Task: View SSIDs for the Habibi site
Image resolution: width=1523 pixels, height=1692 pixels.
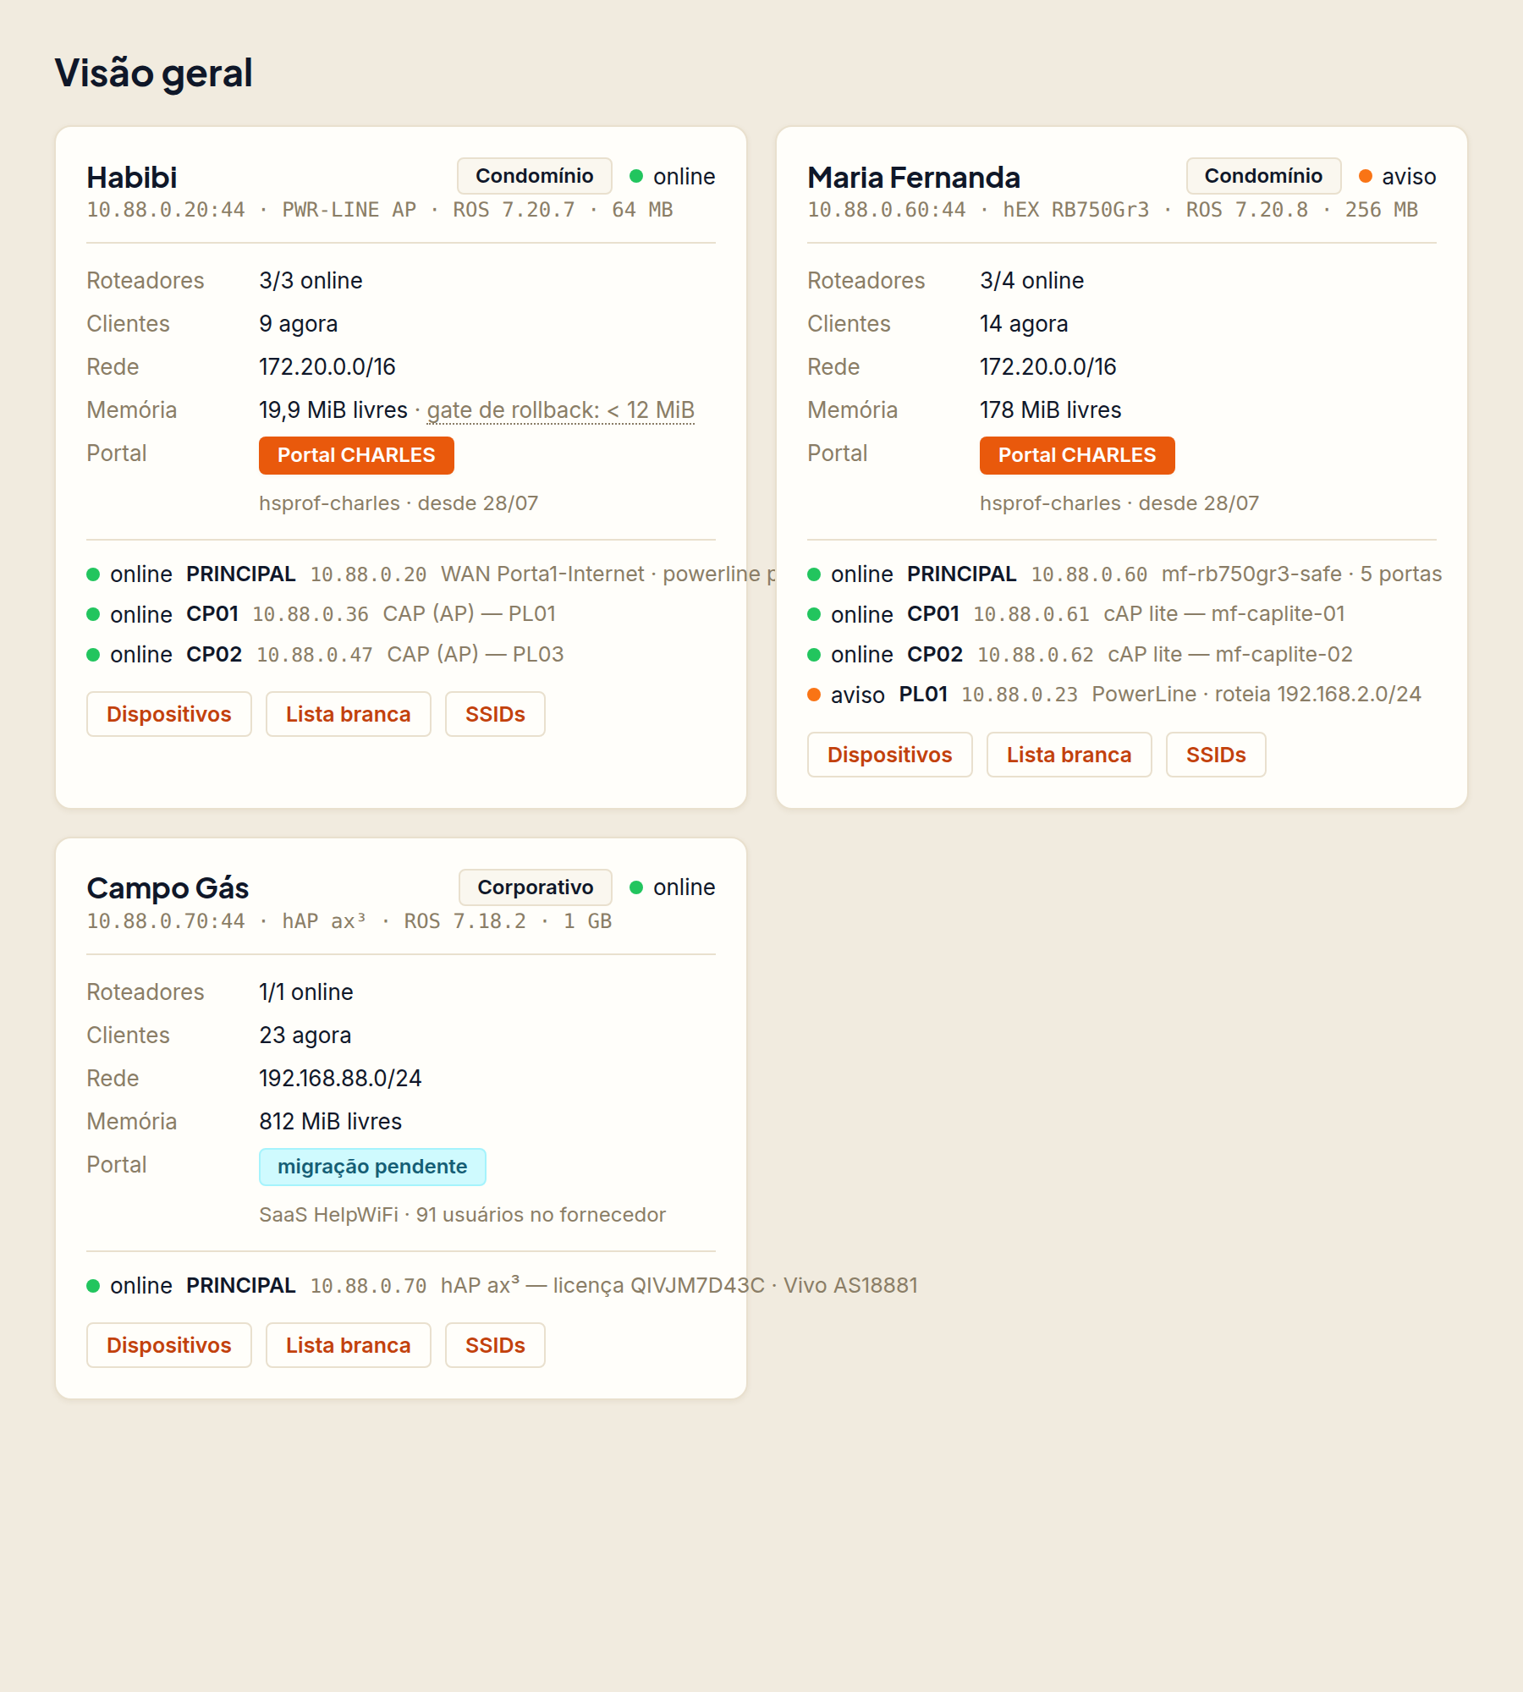Action: pos(495,714)
